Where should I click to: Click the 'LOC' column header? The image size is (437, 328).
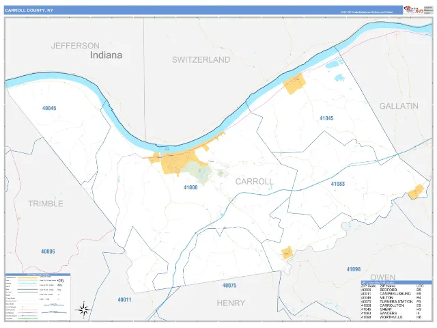(x=420, y=286)
